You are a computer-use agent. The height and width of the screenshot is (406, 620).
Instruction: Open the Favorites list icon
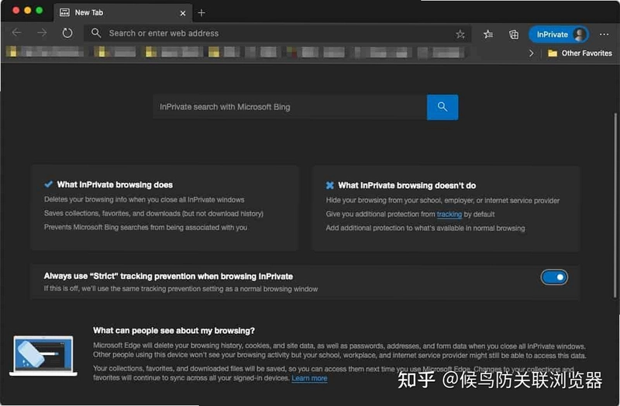488,34
